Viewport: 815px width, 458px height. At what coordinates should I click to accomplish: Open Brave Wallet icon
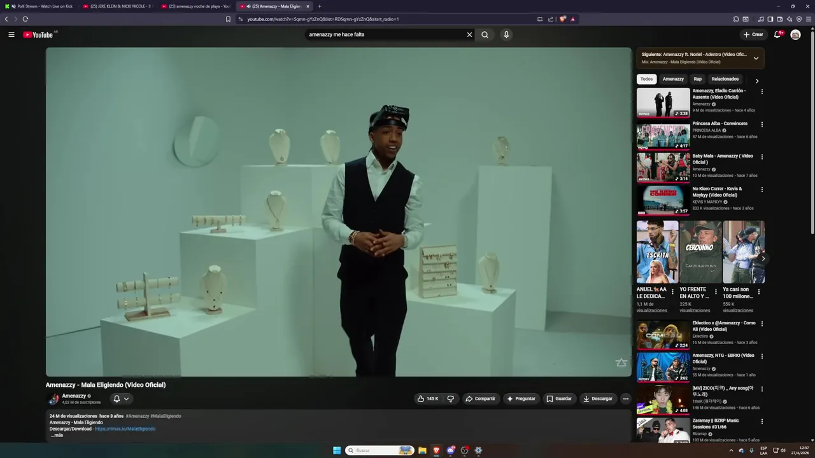[x=780, y=19]
